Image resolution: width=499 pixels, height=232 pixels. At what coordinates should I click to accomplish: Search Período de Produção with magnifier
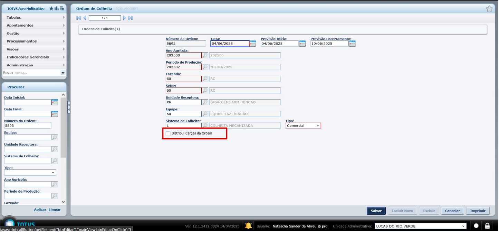205,67
